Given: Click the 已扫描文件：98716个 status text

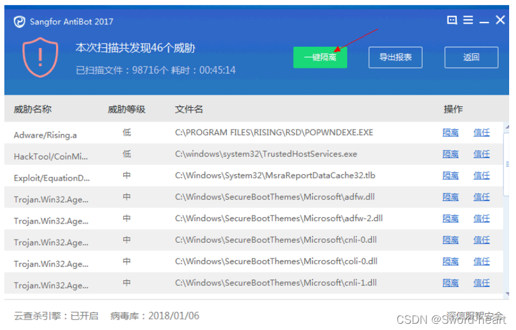Looking at the screenshot, I should click(122, 70).
